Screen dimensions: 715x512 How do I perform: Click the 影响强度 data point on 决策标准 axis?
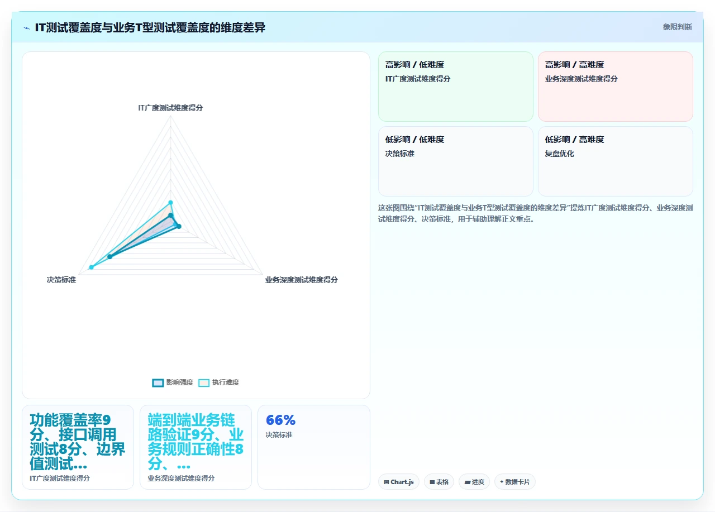click(x=110, y=256)
